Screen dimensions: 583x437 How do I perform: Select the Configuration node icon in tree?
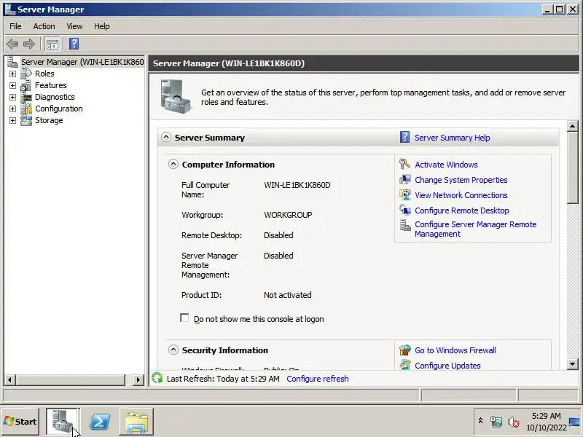point(26,109)
